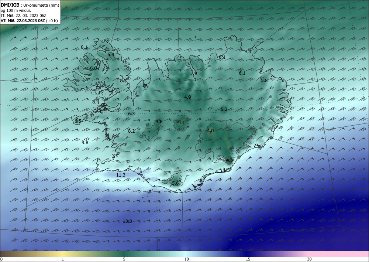Screen dimensions: 369x262
Task: Click the 6.3 value label
Action: click(131, 114)
